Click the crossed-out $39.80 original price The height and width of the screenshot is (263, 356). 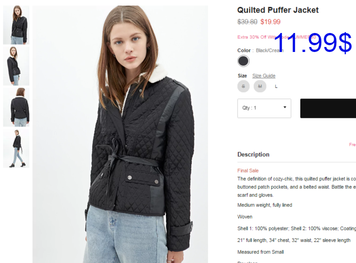(247, 22)
